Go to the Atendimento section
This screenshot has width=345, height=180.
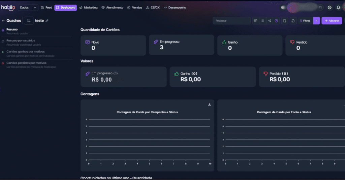point(112,7)
